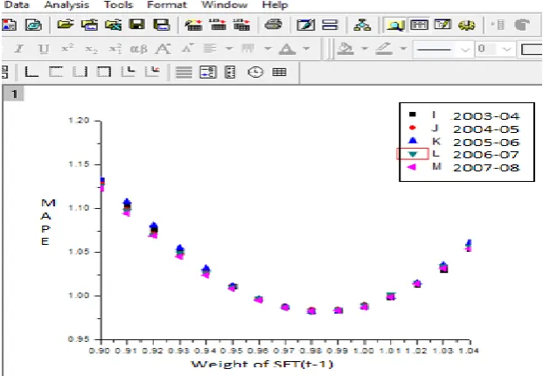543x376 pixels.
Task: Click the Save Template floppy icon
Action: coord(162,25)
